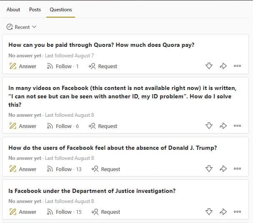
Task: Click request person icon on Quora pay question
Action: (92, 66)
